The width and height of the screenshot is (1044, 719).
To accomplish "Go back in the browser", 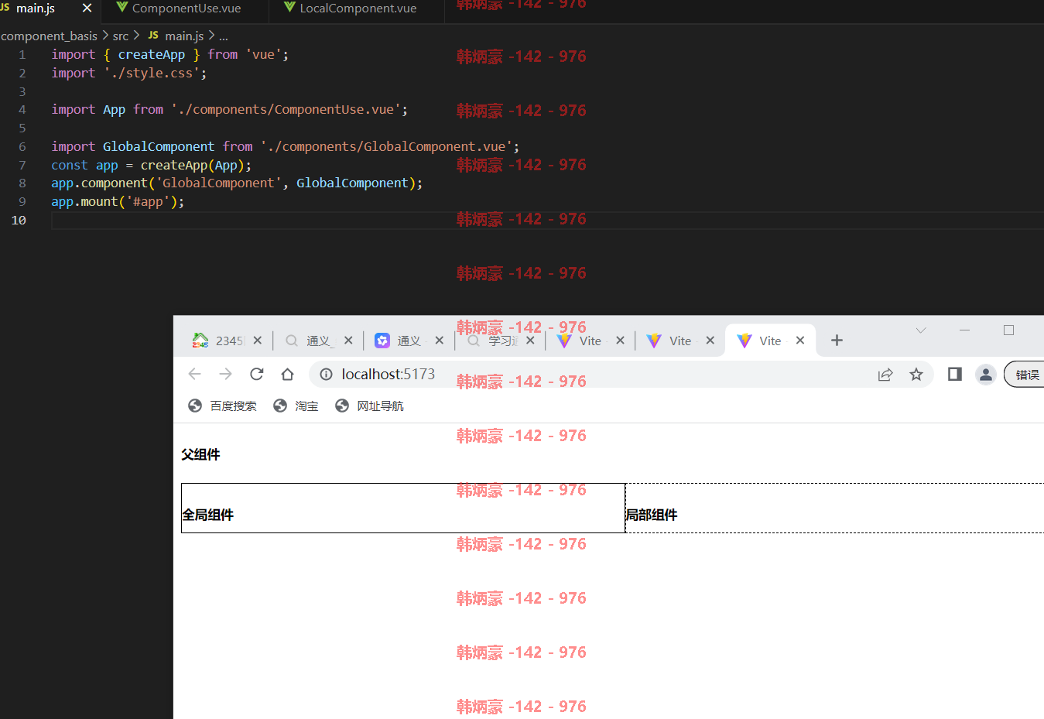I will pyautogui.click(x=194, y=375).
